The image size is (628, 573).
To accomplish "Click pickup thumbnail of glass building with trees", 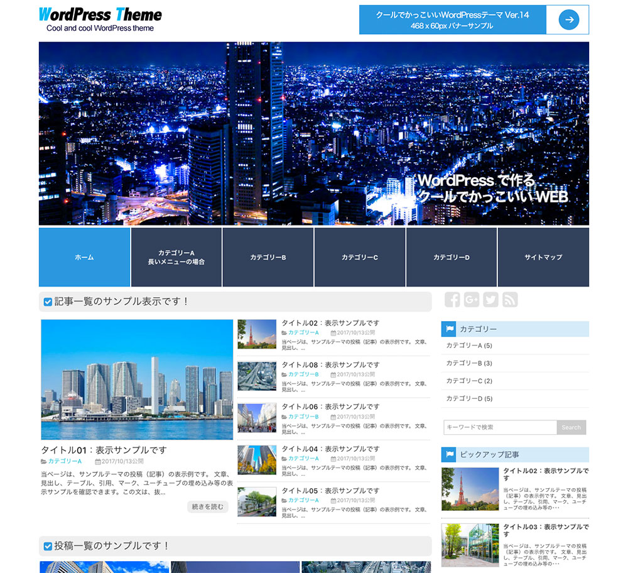I will pos(470,545).
